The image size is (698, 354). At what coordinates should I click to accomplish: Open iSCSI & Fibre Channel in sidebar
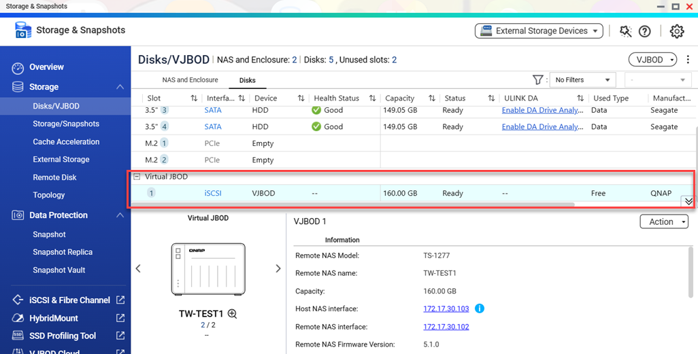69,300
